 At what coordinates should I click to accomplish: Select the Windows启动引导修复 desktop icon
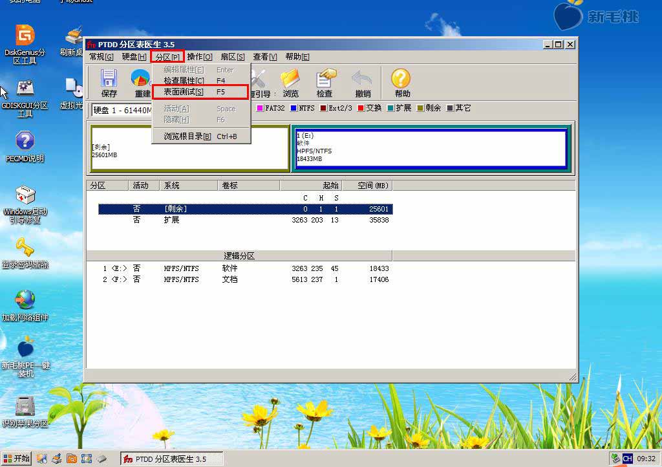click(x=25, y=204)
